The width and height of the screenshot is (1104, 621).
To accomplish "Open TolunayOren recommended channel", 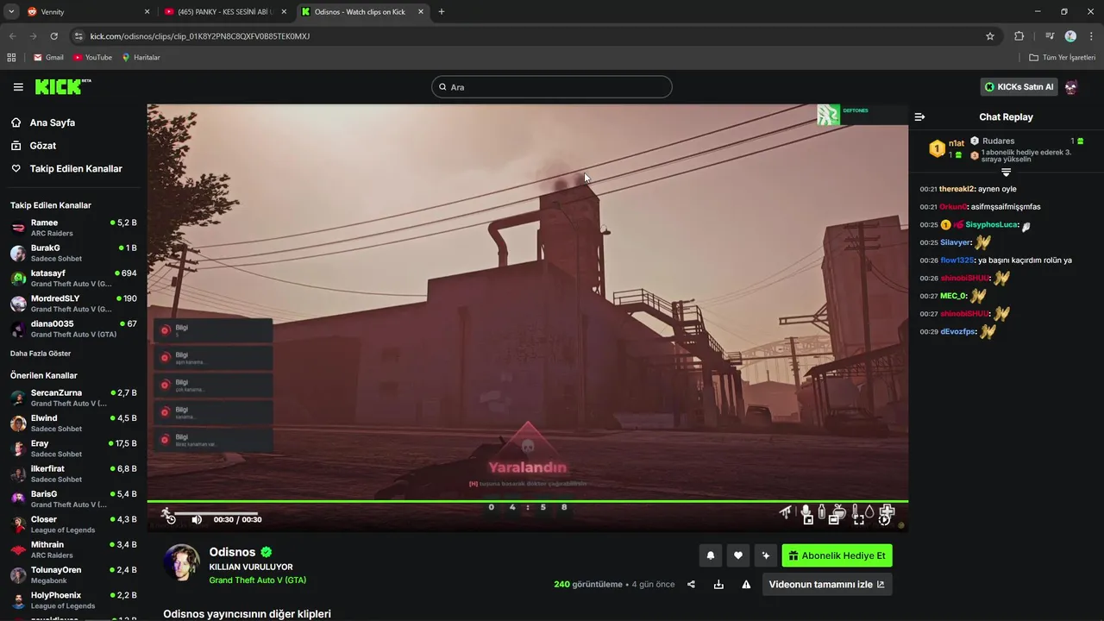I will (73, 574).
